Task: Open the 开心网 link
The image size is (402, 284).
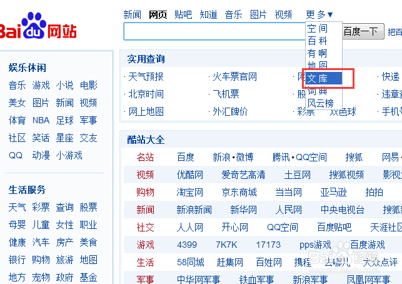Action: [x=234, y=227]
